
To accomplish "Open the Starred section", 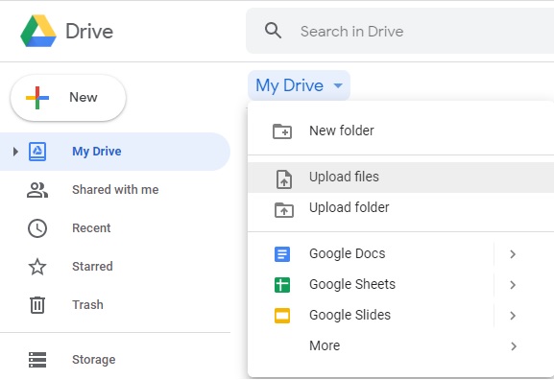I will click(115, 267).
